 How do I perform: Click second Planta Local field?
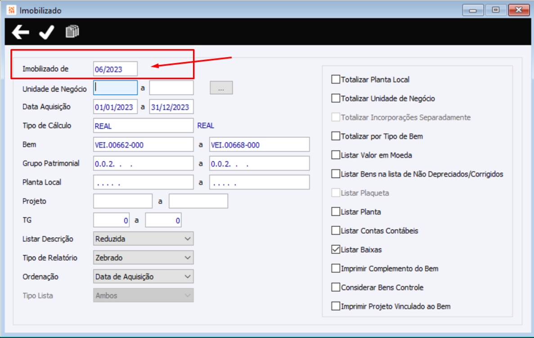pyautogui.click(x=260, y=182)
